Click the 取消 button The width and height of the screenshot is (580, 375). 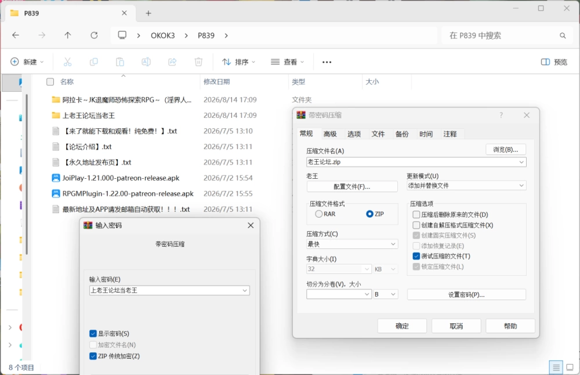click(456, 326)
